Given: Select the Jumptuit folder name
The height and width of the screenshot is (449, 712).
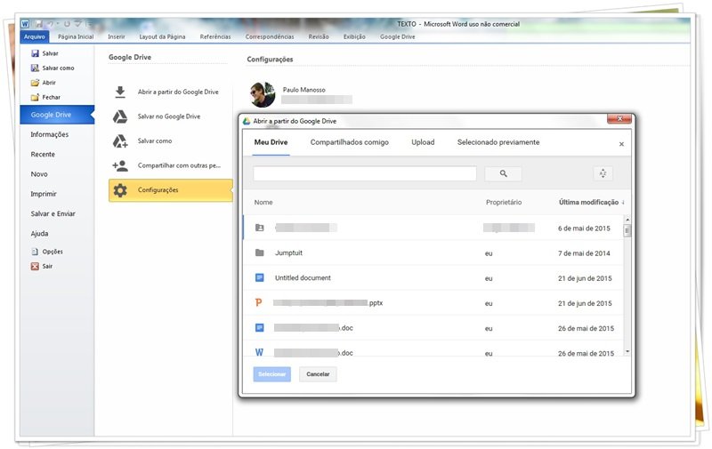Looking at the screenshot, I should [x=288, y=253].
